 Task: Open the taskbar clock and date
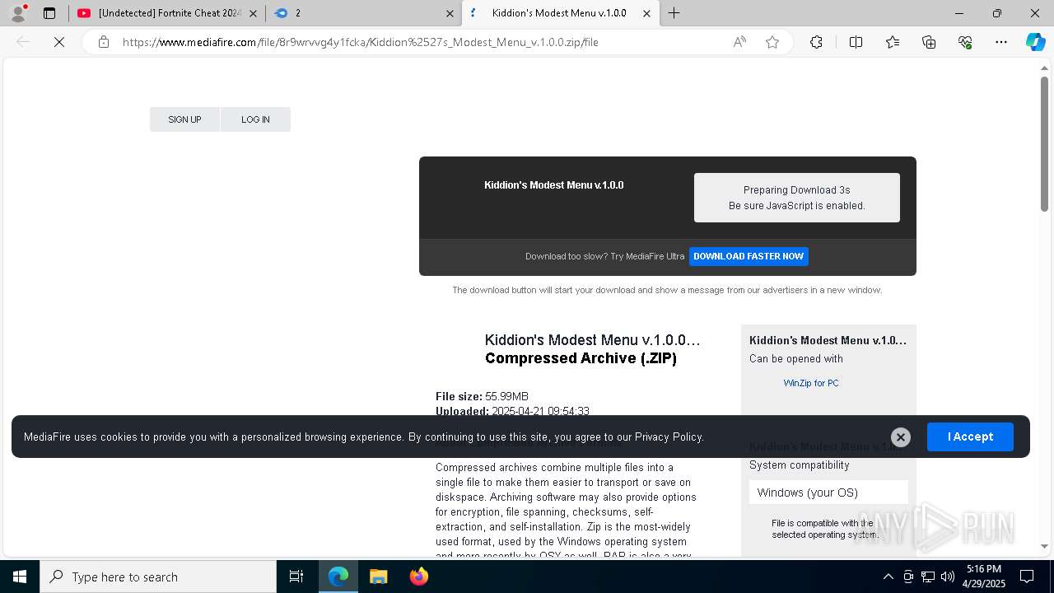(x=984, y=577)
